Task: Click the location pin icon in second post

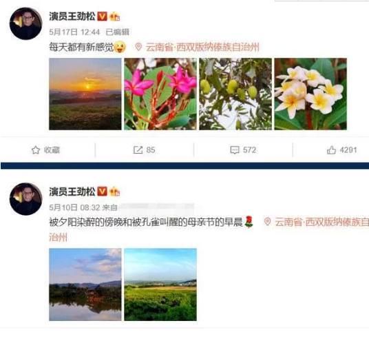Action: point(267,222)
